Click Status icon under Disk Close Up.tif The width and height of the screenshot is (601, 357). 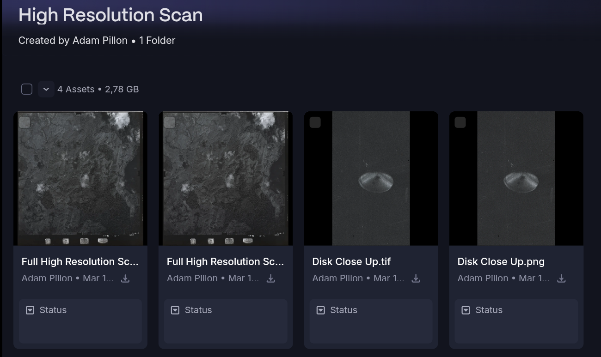(320, 310)
